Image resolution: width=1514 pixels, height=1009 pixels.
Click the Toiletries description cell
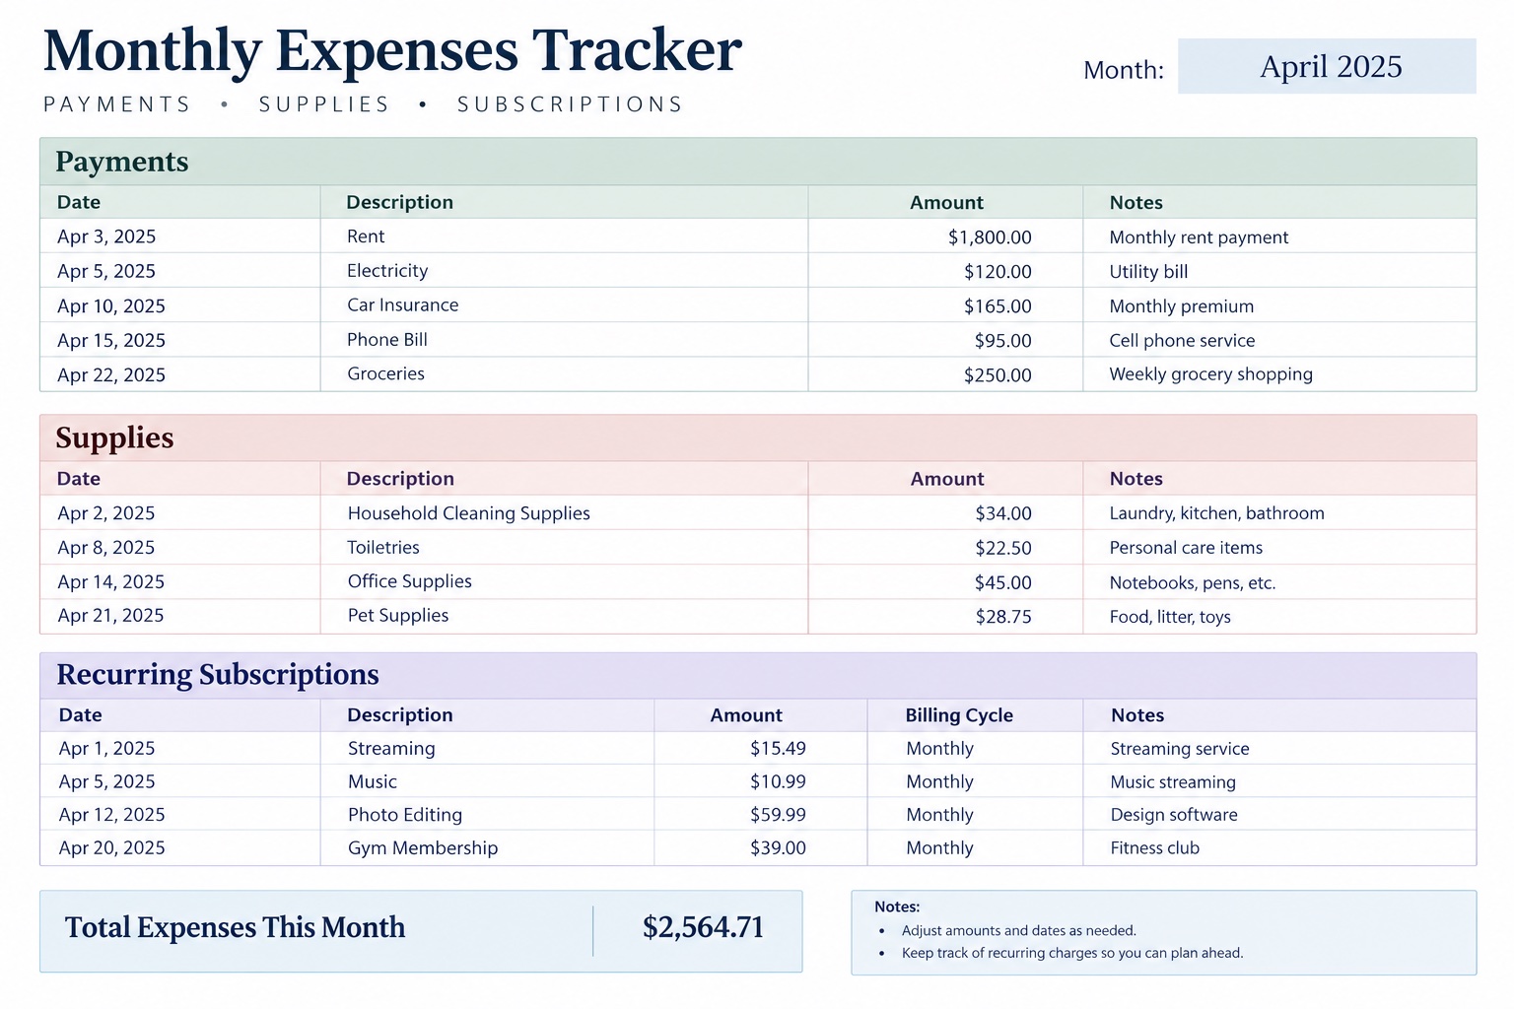tap(564, 547)
